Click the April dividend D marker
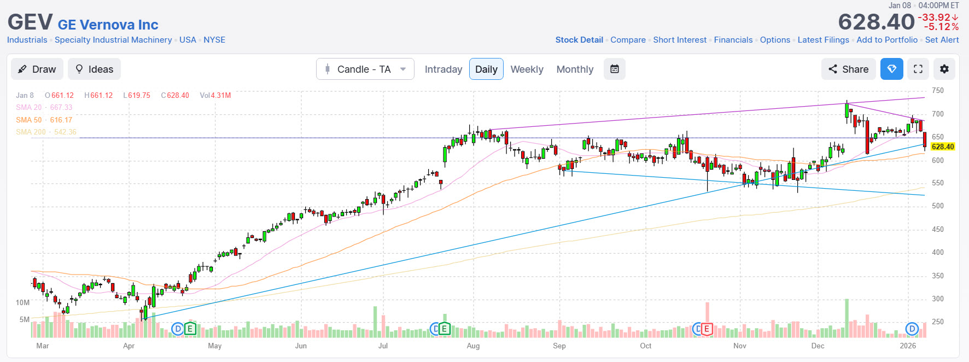Screen dimensions: 969x362 pyautogui.click(x=177, y=329)
